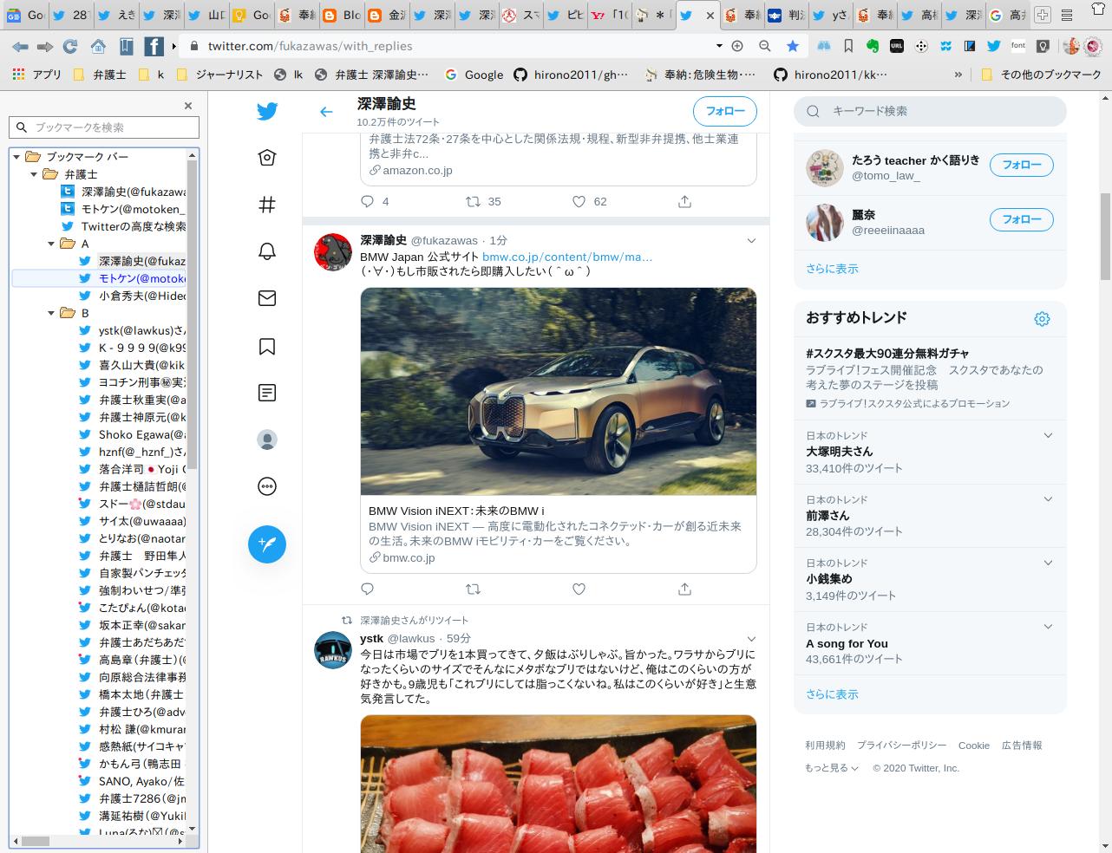
Task: Like the amazon.co.jp tweet with 62 likes
Action: (579, 201)
